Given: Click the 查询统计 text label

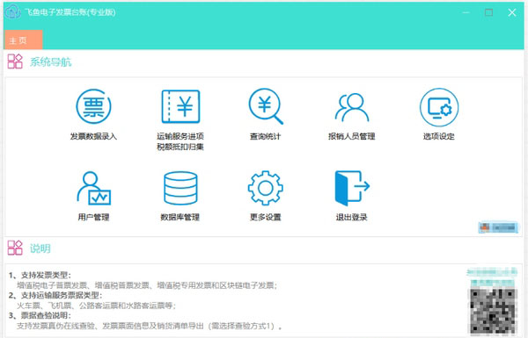Looking at the screenshot, I should point(266,136).
